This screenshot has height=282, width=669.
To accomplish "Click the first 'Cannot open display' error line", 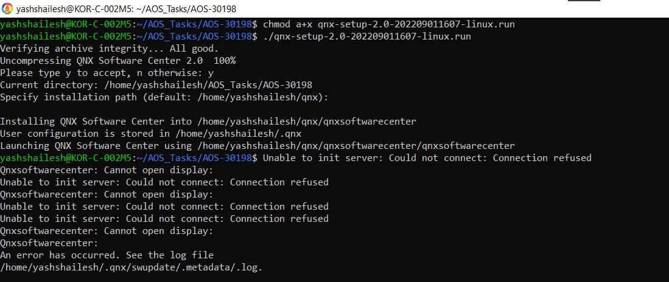I will tap(107, 170).
